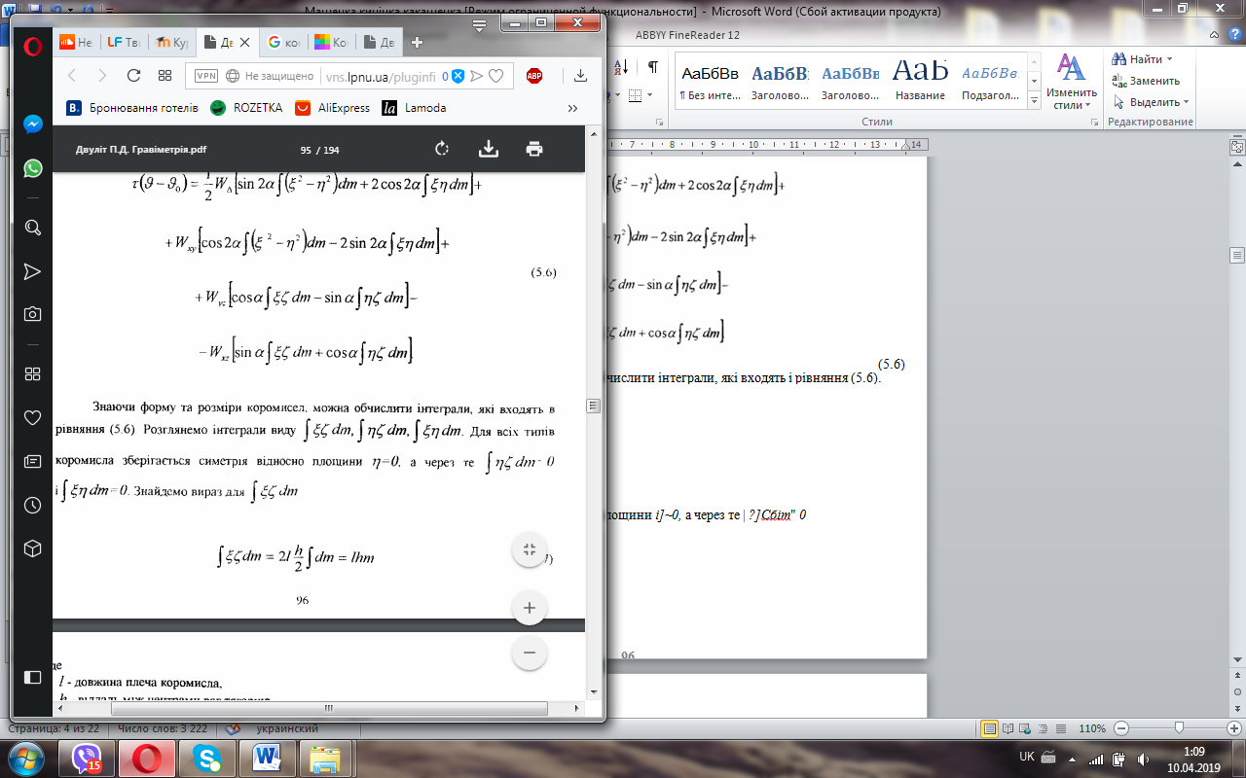Toggle the VPN badge in address bar
This screenshot has width=1246, height=778.
pyautogui.click(x=206, y=76)
